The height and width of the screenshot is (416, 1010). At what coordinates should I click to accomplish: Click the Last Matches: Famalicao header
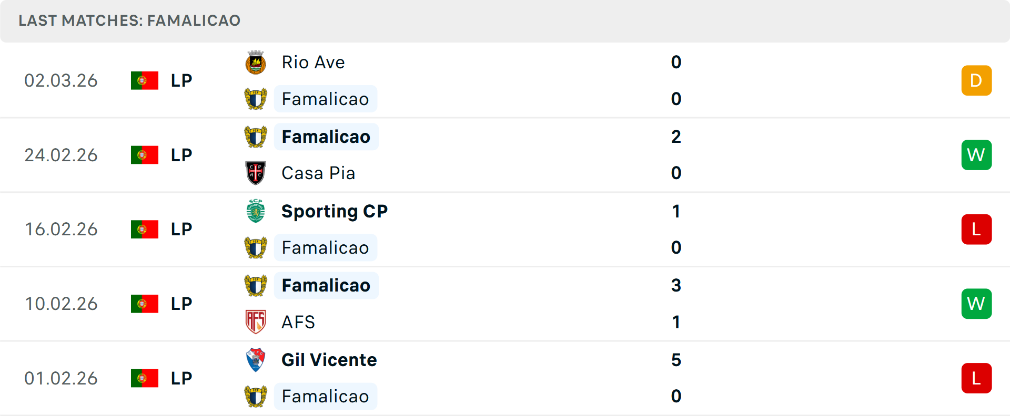pyautogui.click(x=129, y=20)
